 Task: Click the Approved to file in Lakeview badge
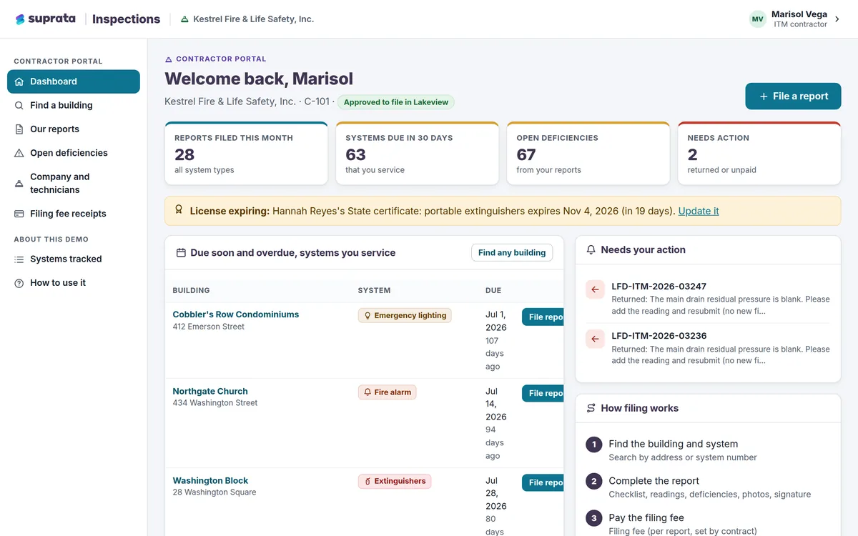click(396, 102)
